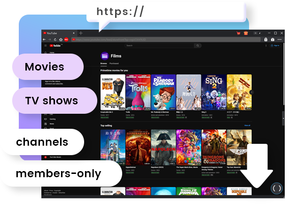Click the page's vertical scrollbar thumb
The image size is (289, 204).
pyautogui.click(x=284, y=74)
